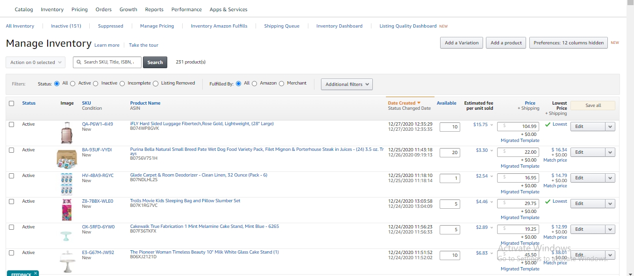
Task: Click the Glade Carpet Deodorizer product thumbnail
Action: click(67, 184)
